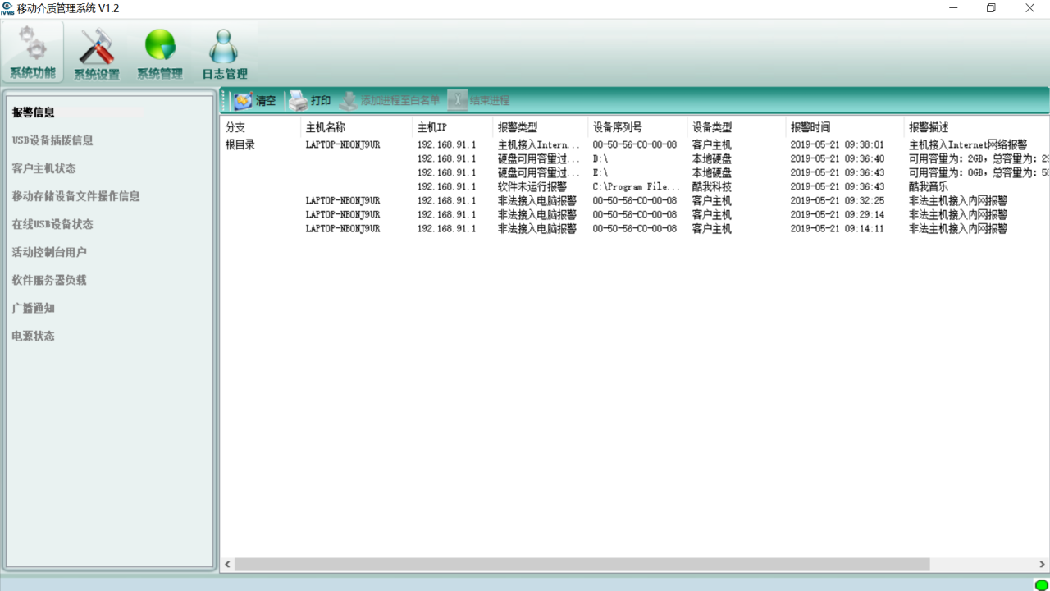The image size is (1050, 591).
Task: Select the alarm time 2019-05-21 09:29:14
Action: coord(837,214)
